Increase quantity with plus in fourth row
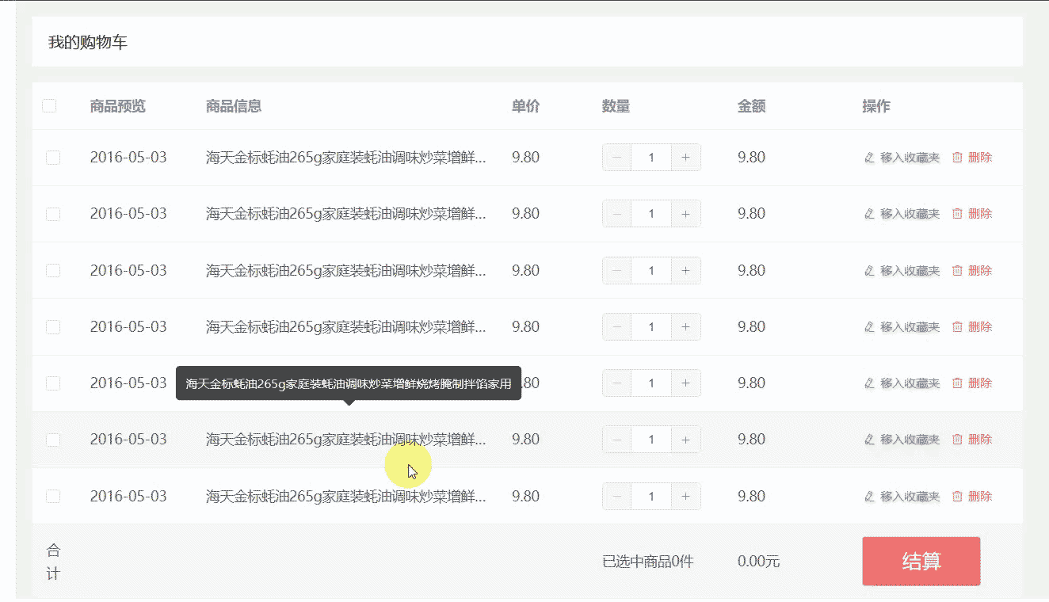 [686, 326]
